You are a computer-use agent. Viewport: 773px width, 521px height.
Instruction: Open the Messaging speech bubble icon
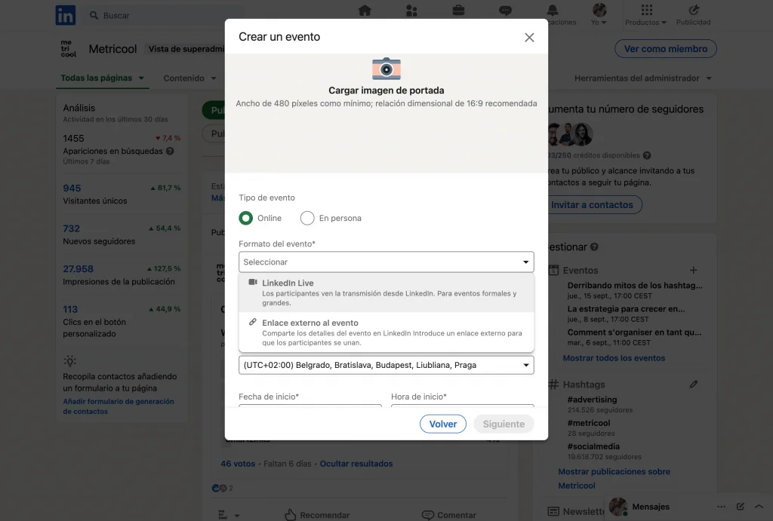pos(505,11)
